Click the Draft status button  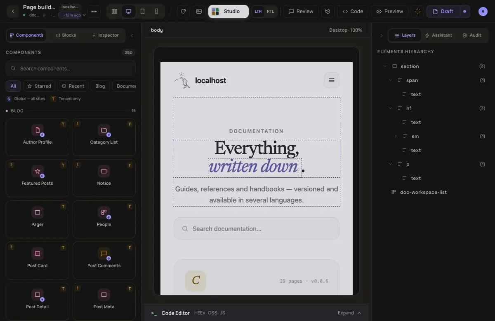(x=443, y=12)
